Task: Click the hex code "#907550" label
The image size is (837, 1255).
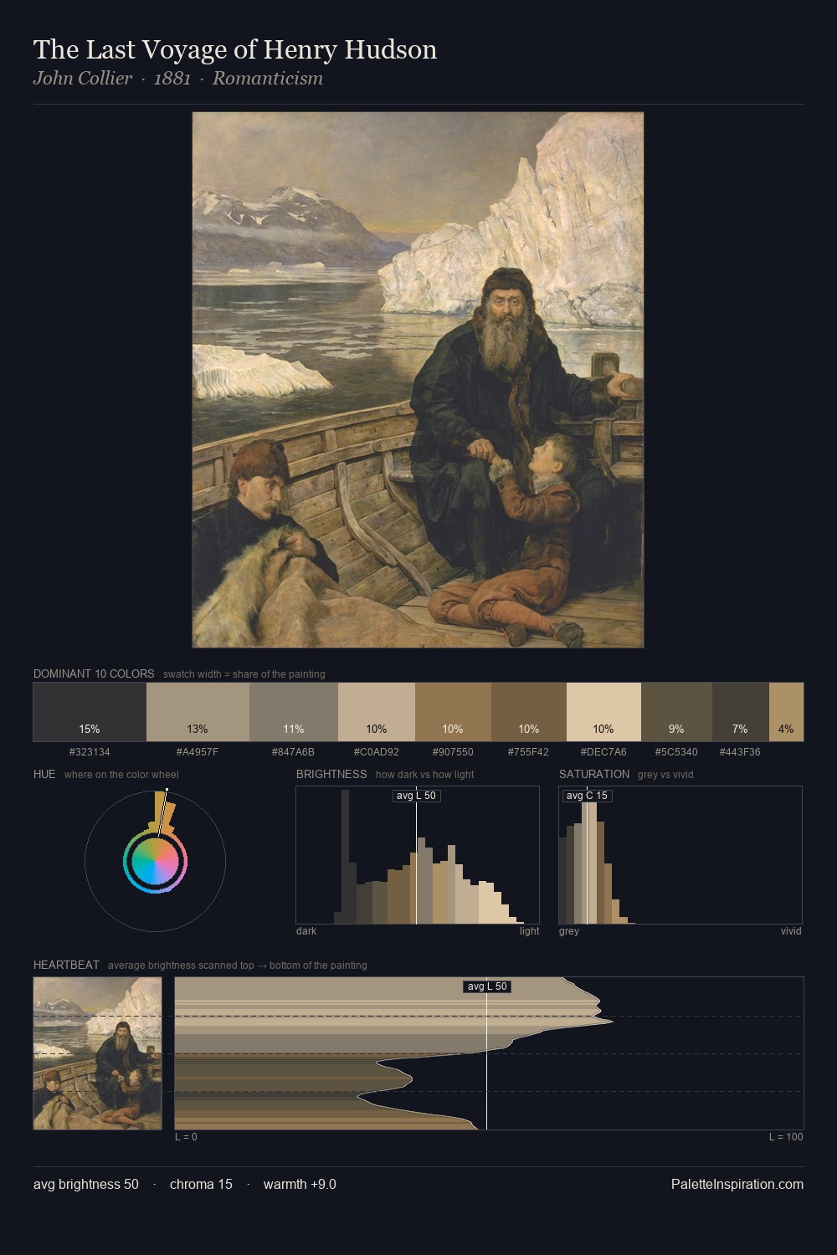Action: pyautogui.click(x=453, y=752)
